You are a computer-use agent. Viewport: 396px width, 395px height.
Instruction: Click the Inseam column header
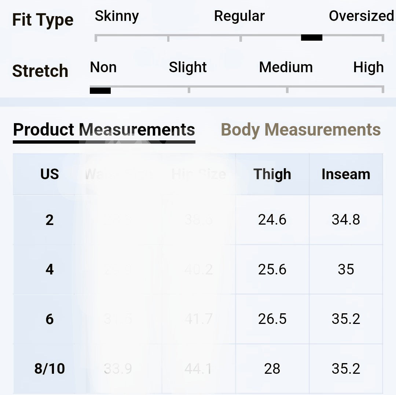pyautogui.click(x=346, y=174)
